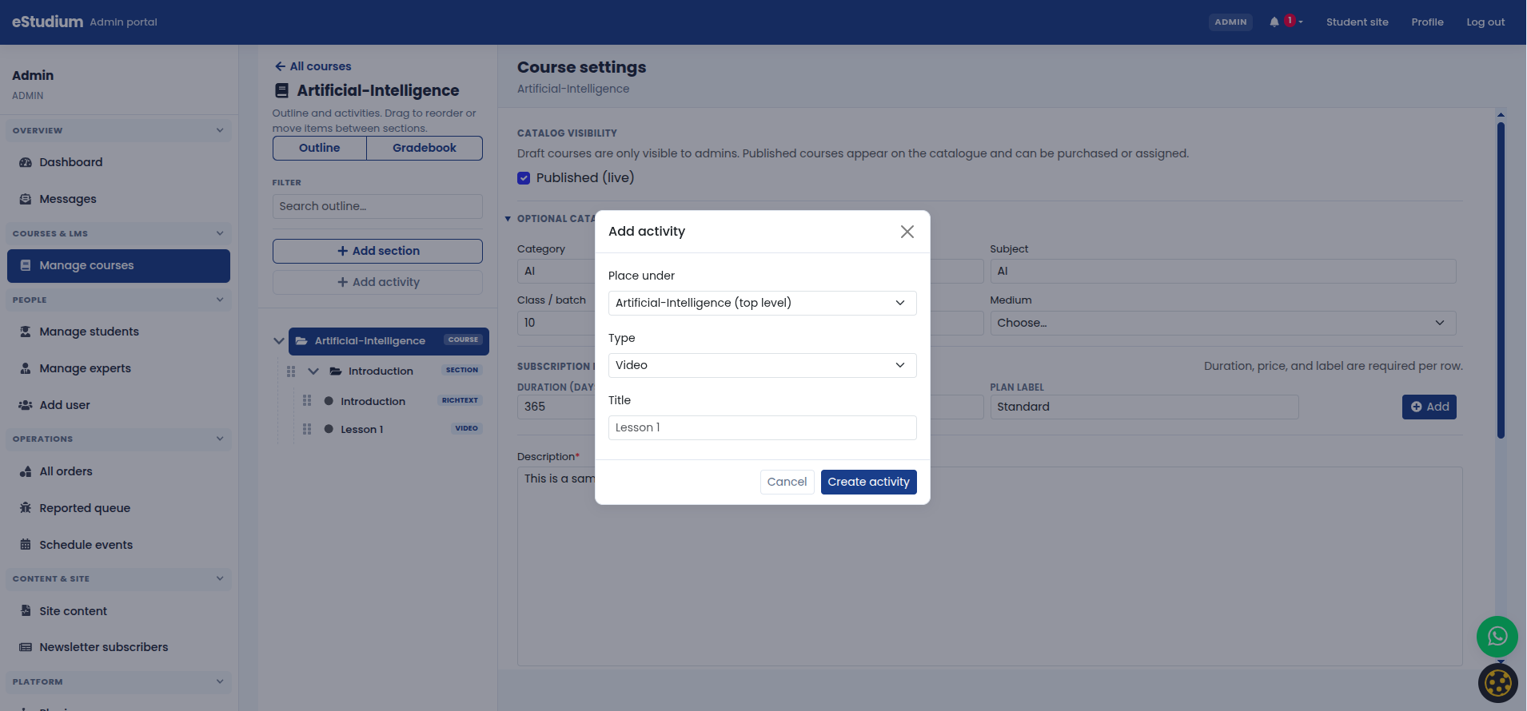Click the Create activity button

tap(868, 482)
